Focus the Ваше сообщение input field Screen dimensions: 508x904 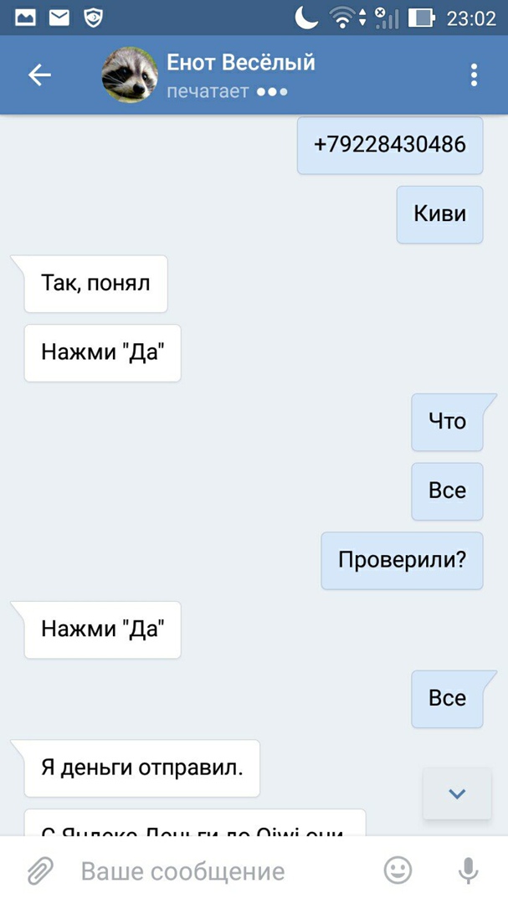[225, 871]
